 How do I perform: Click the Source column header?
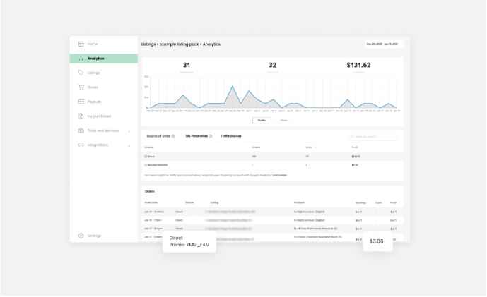tap(148, 147)
